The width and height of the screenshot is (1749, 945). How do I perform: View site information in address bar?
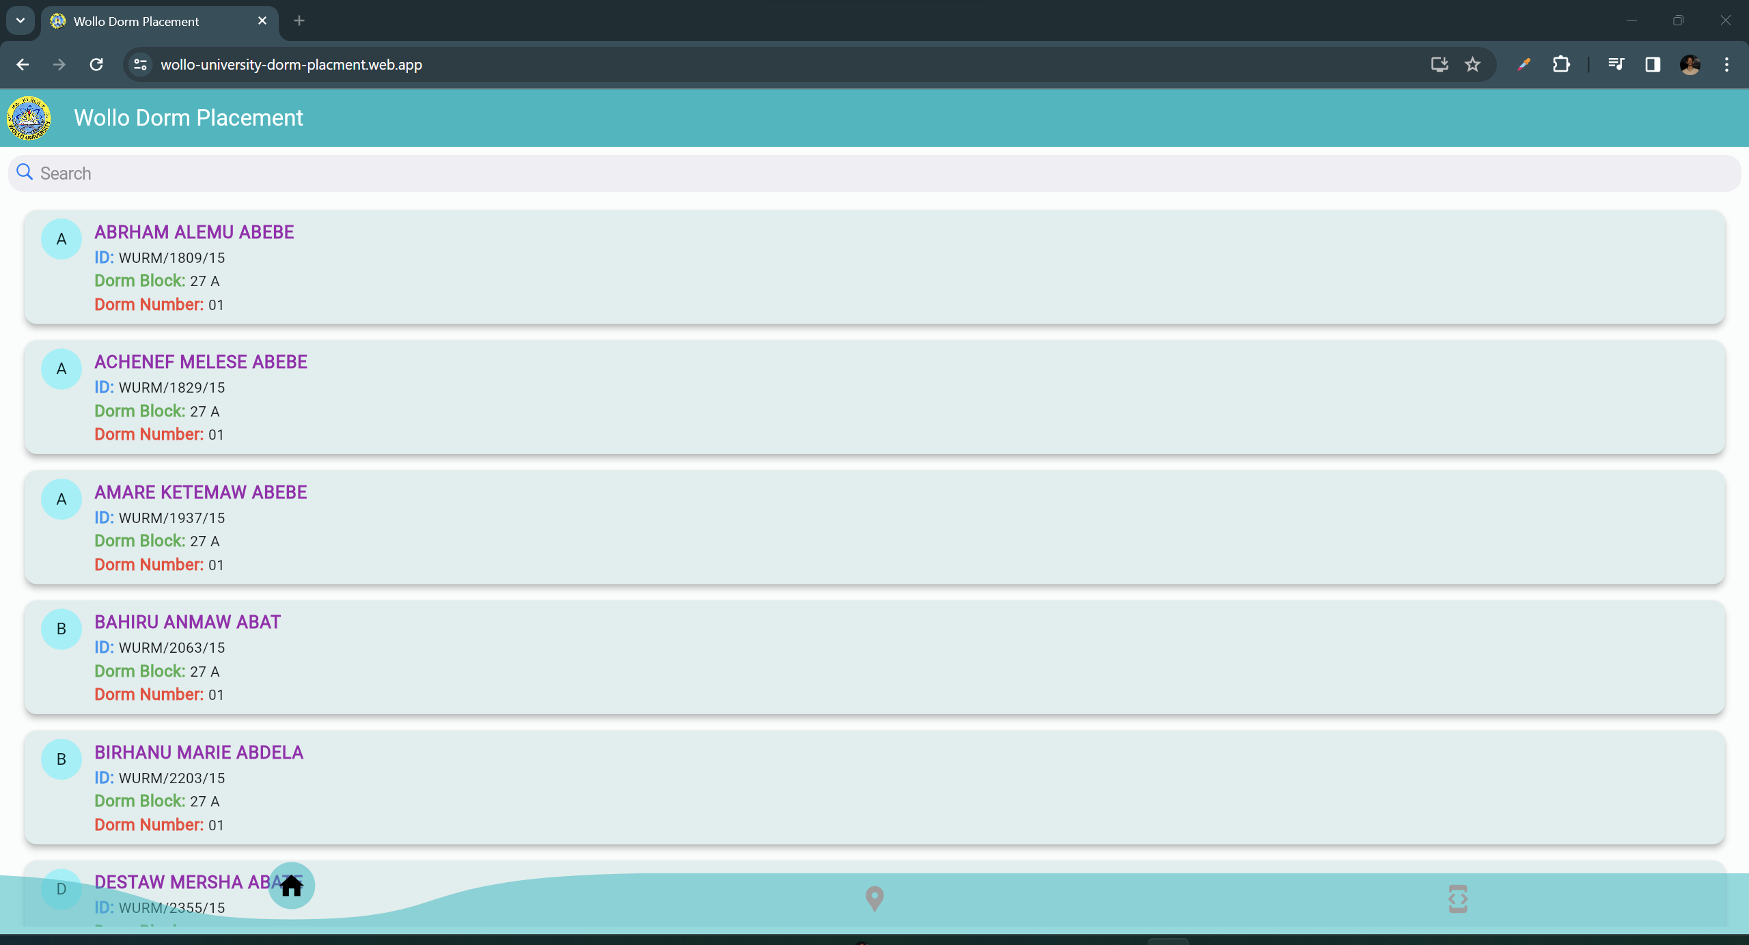[141, 65]
